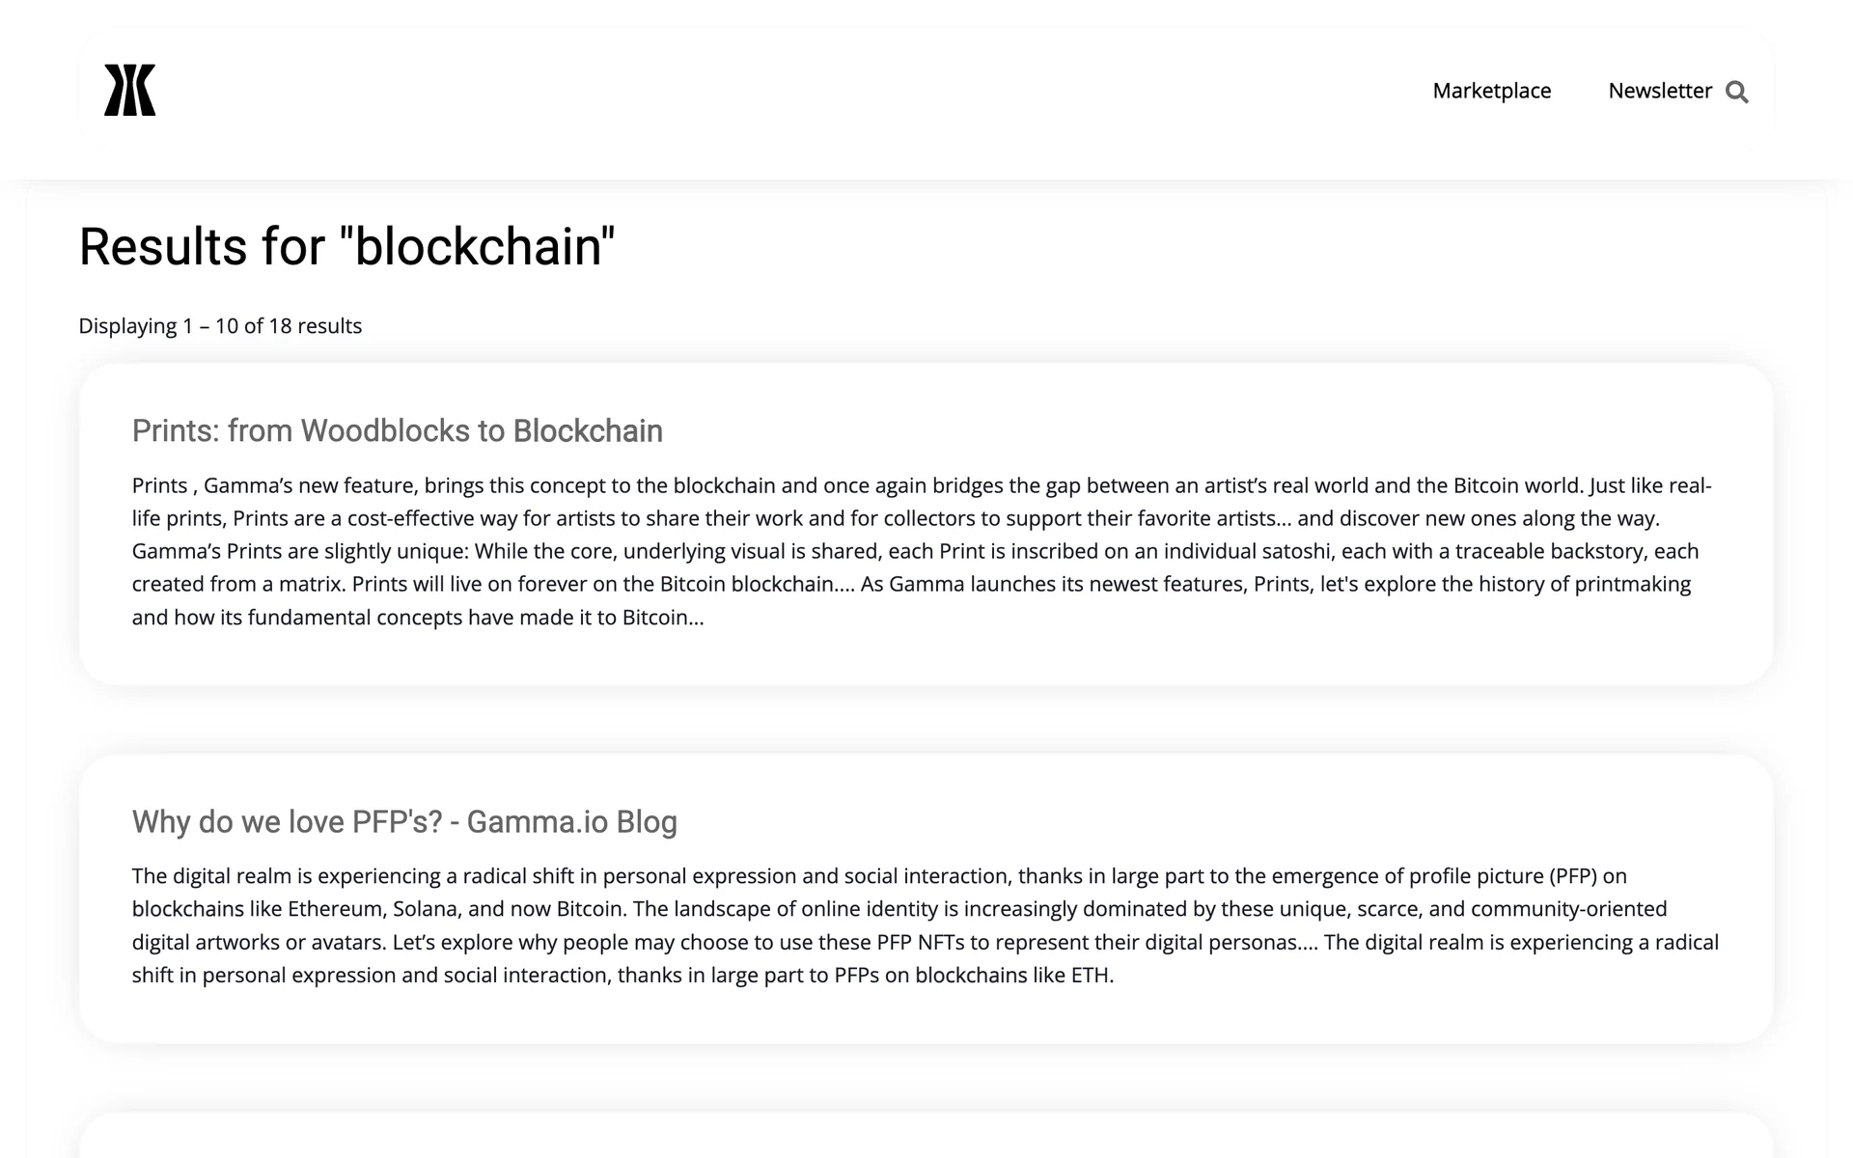Image resolution: width=1853 pixels, height=1158 pixels.
Task: Click the word "Blockchain" in first result title
Action: (588, 430)
